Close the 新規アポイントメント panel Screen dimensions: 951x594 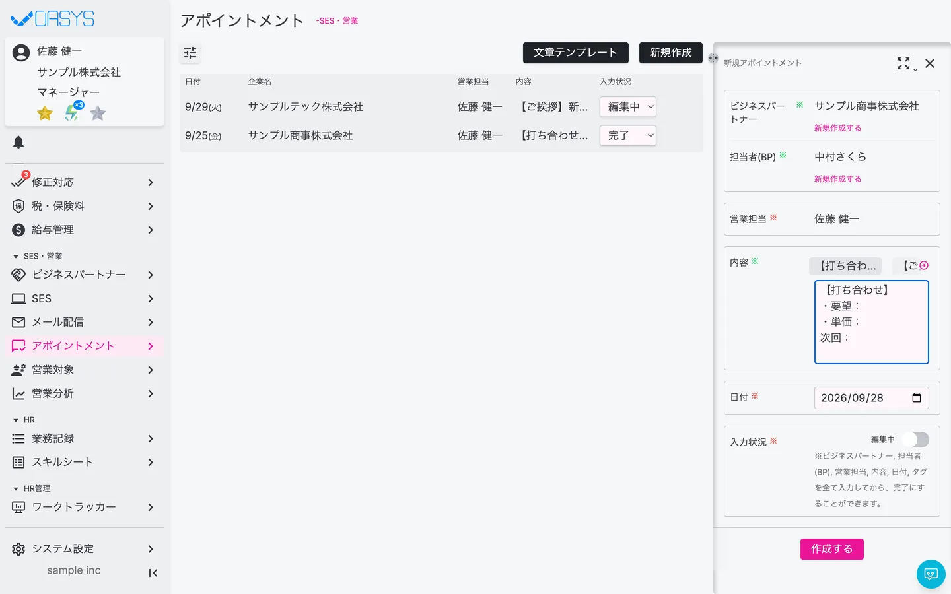930,63
